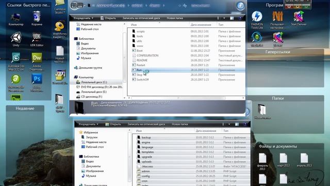
Task: Select Локальный диск (E:) in the upper tree
Action: pos(94,92)
